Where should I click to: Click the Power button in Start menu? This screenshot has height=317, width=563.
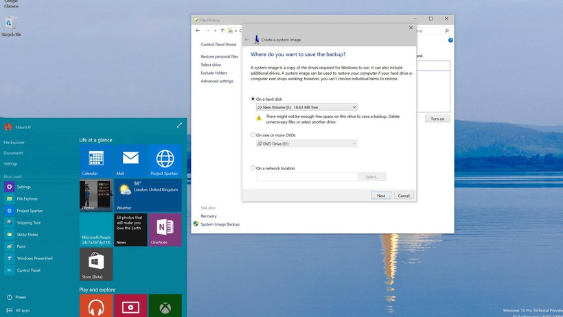coord(16,297)
